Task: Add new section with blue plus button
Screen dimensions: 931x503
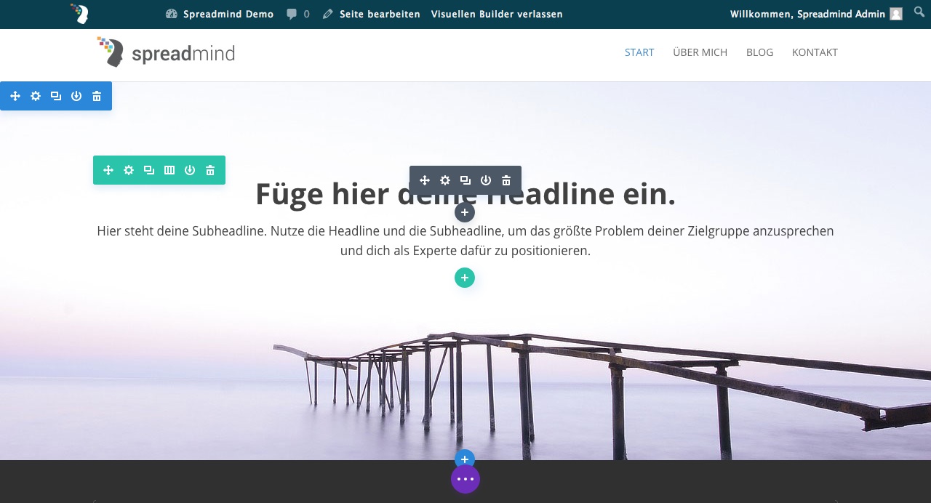Action: click(465, 459)
